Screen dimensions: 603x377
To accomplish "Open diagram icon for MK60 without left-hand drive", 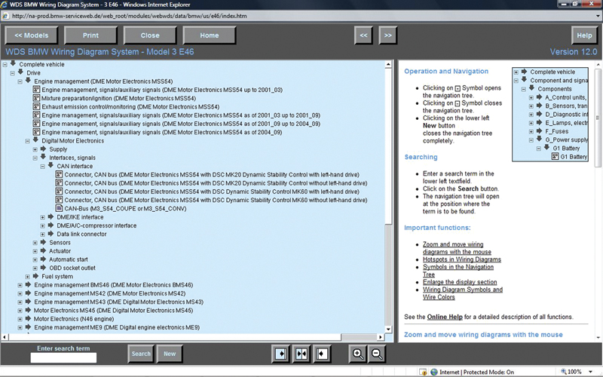I will pyautogui.click(x=59, y=200).
